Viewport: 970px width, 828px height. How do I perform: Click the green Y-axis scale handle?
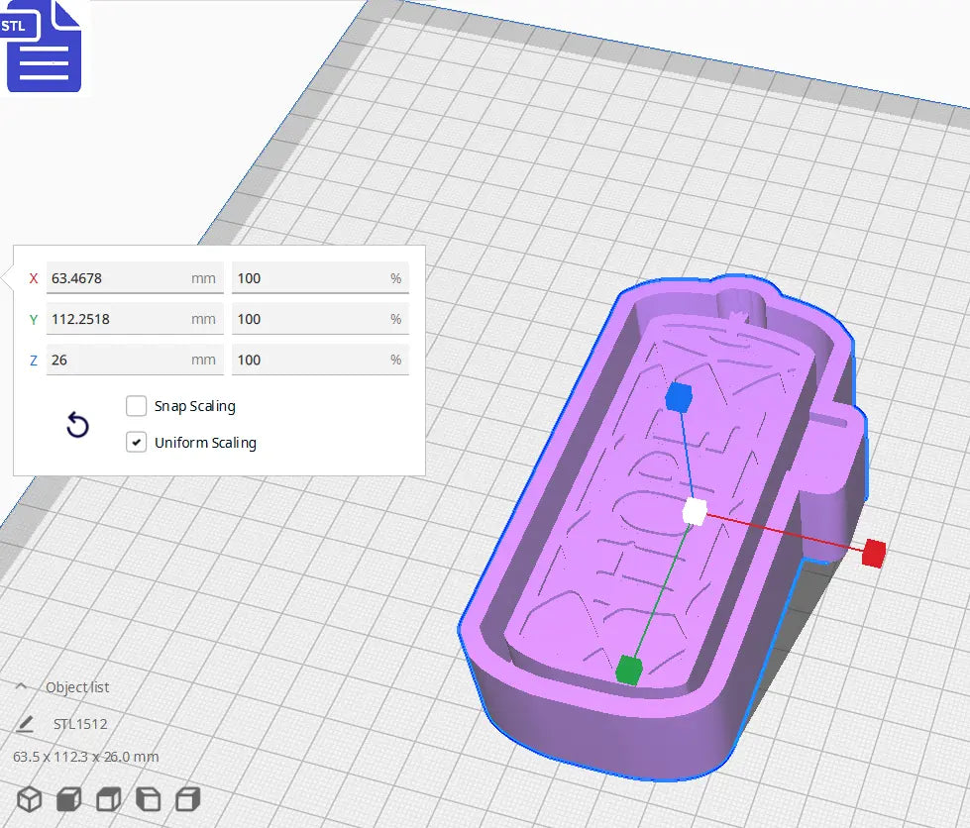coord(630,671)
